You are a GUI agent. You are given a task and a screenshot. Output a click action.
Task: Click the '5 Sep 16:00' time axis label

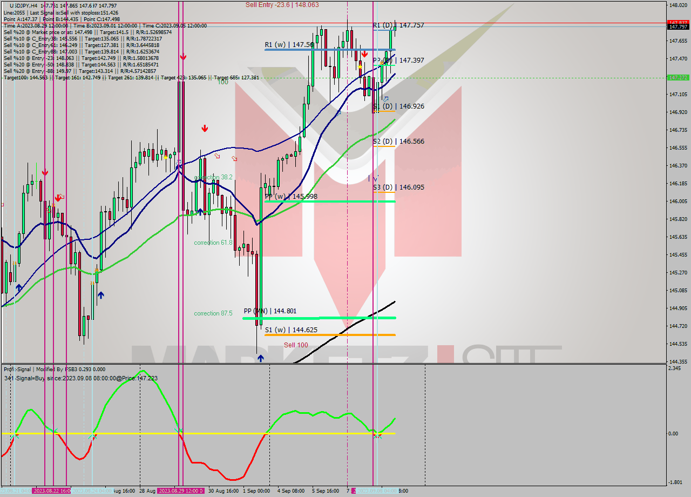click(326, 491)
